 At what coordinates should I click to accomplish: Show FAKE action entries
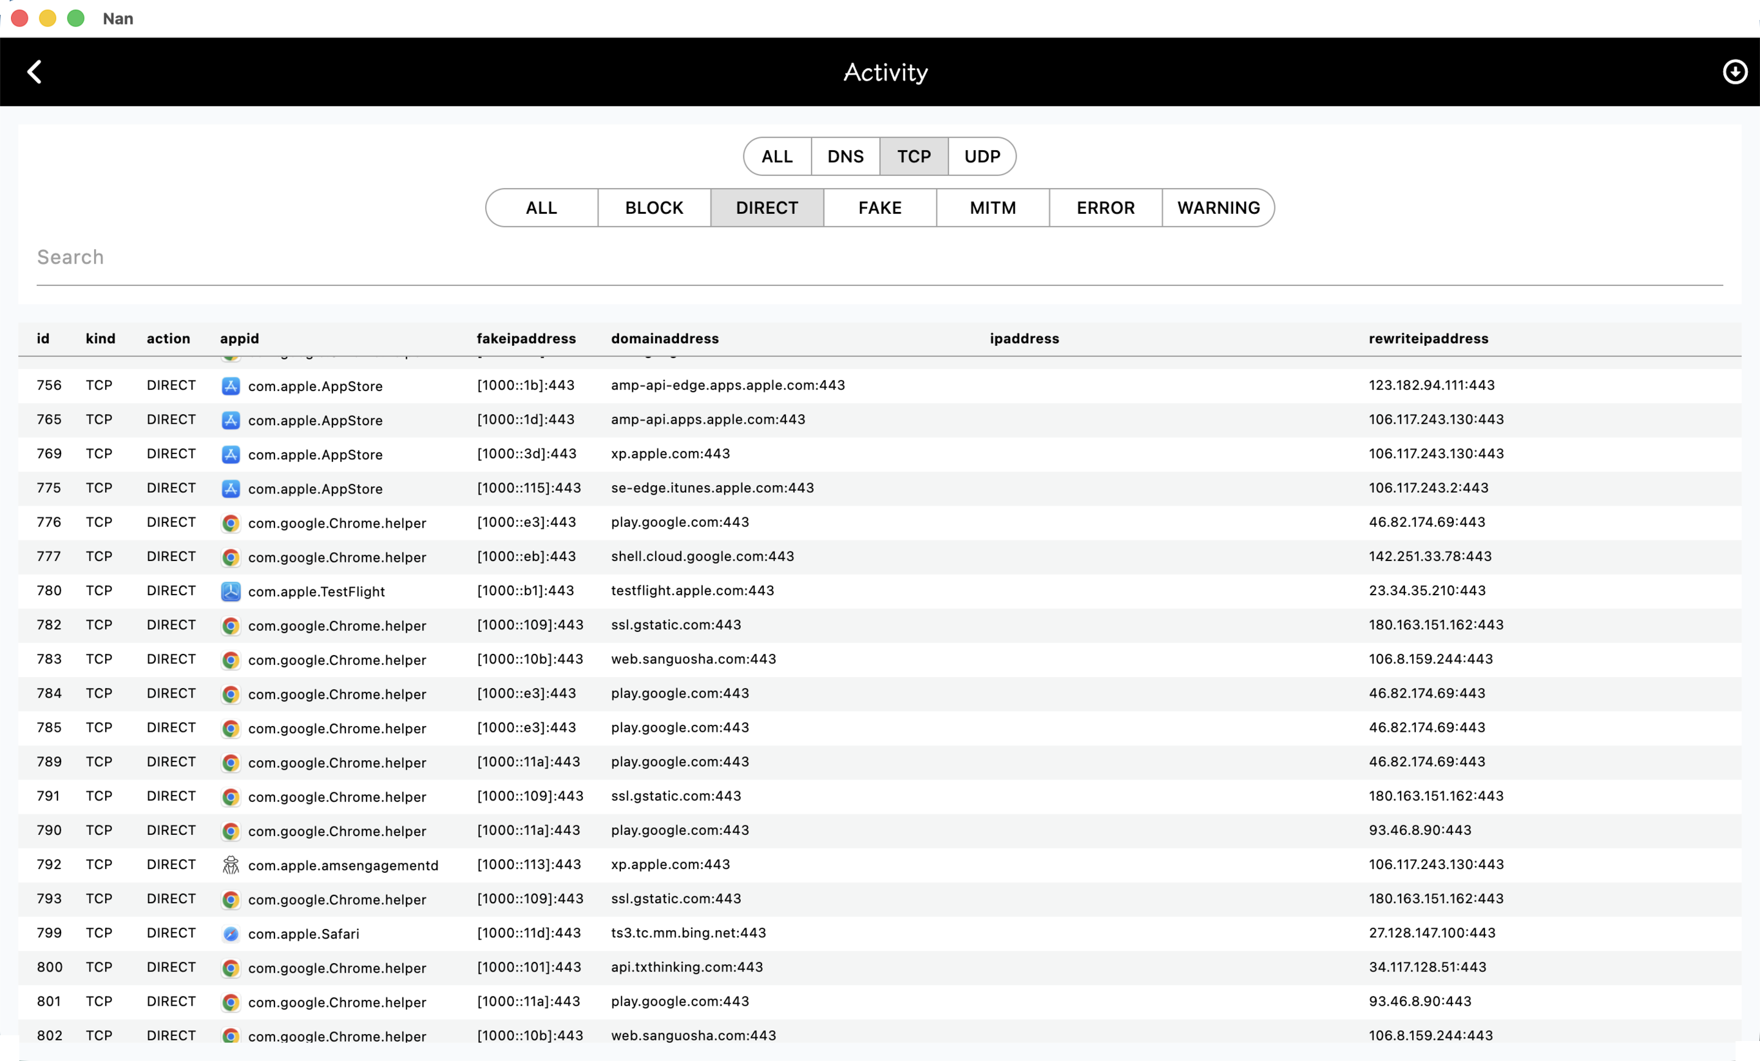[879, 208]
